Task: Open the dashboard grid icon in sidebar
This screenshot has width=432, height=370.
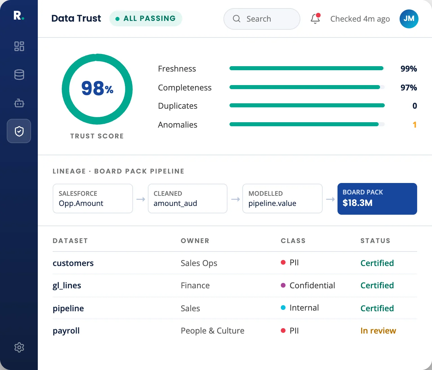Action: coord(19,46)
